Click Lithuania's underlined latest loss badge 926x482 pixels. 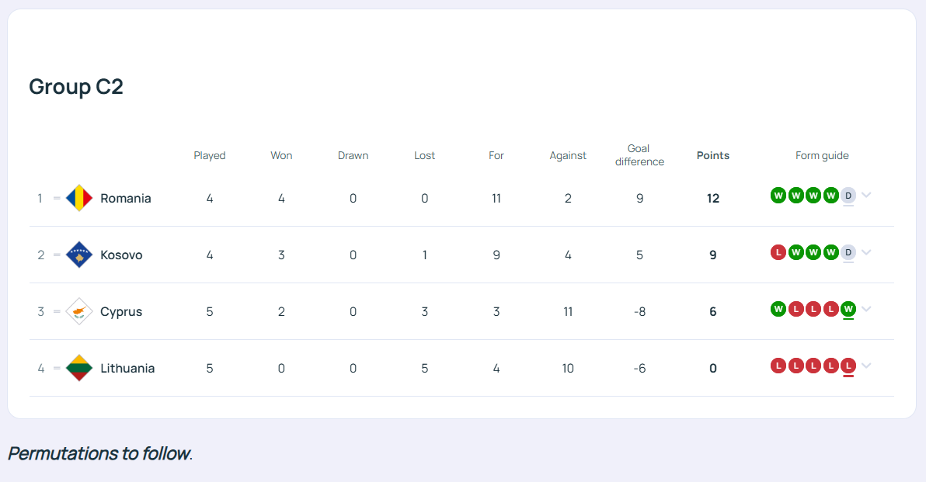click(x=848, y=366)
